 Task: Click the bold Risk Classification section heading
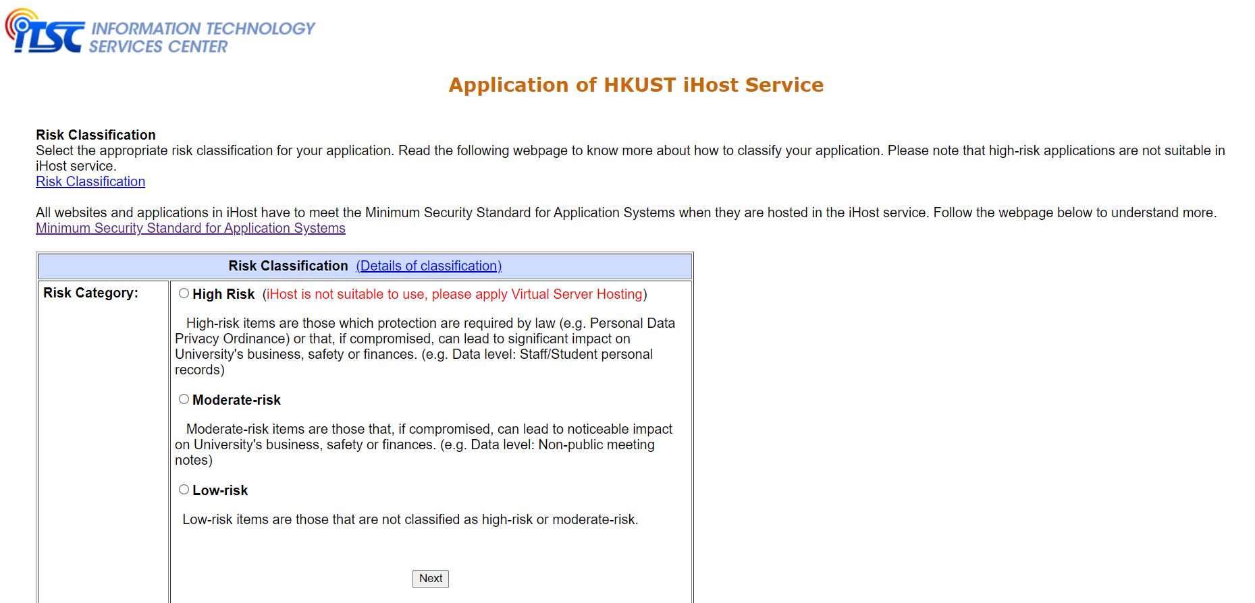(x=96, y=135)
